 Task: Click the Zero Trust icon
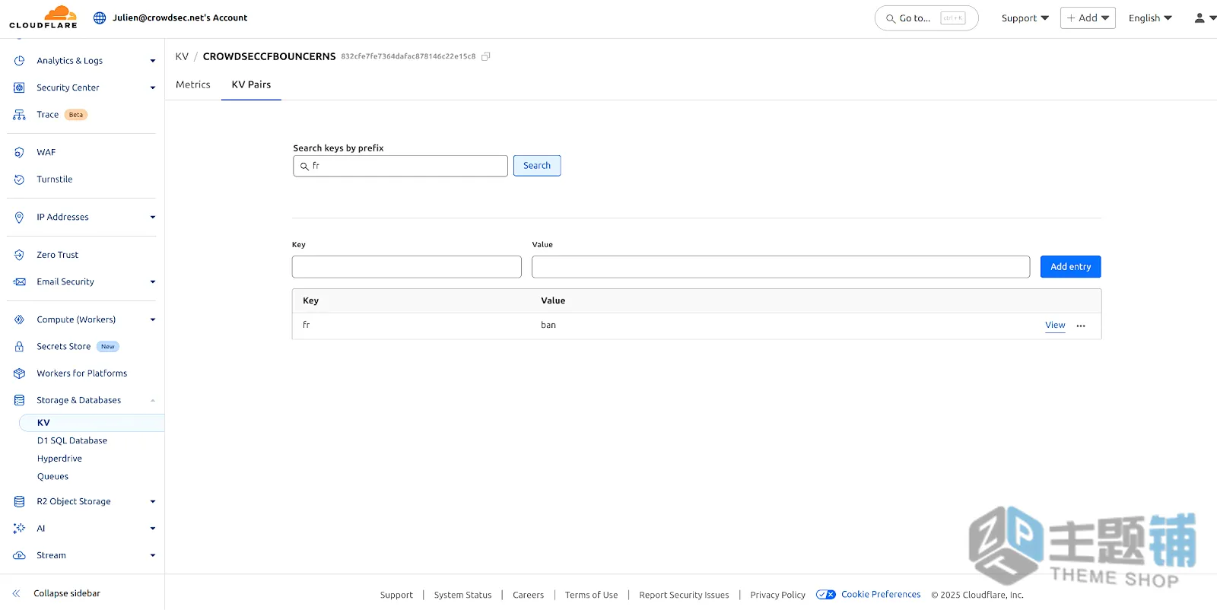pos(19,256)
